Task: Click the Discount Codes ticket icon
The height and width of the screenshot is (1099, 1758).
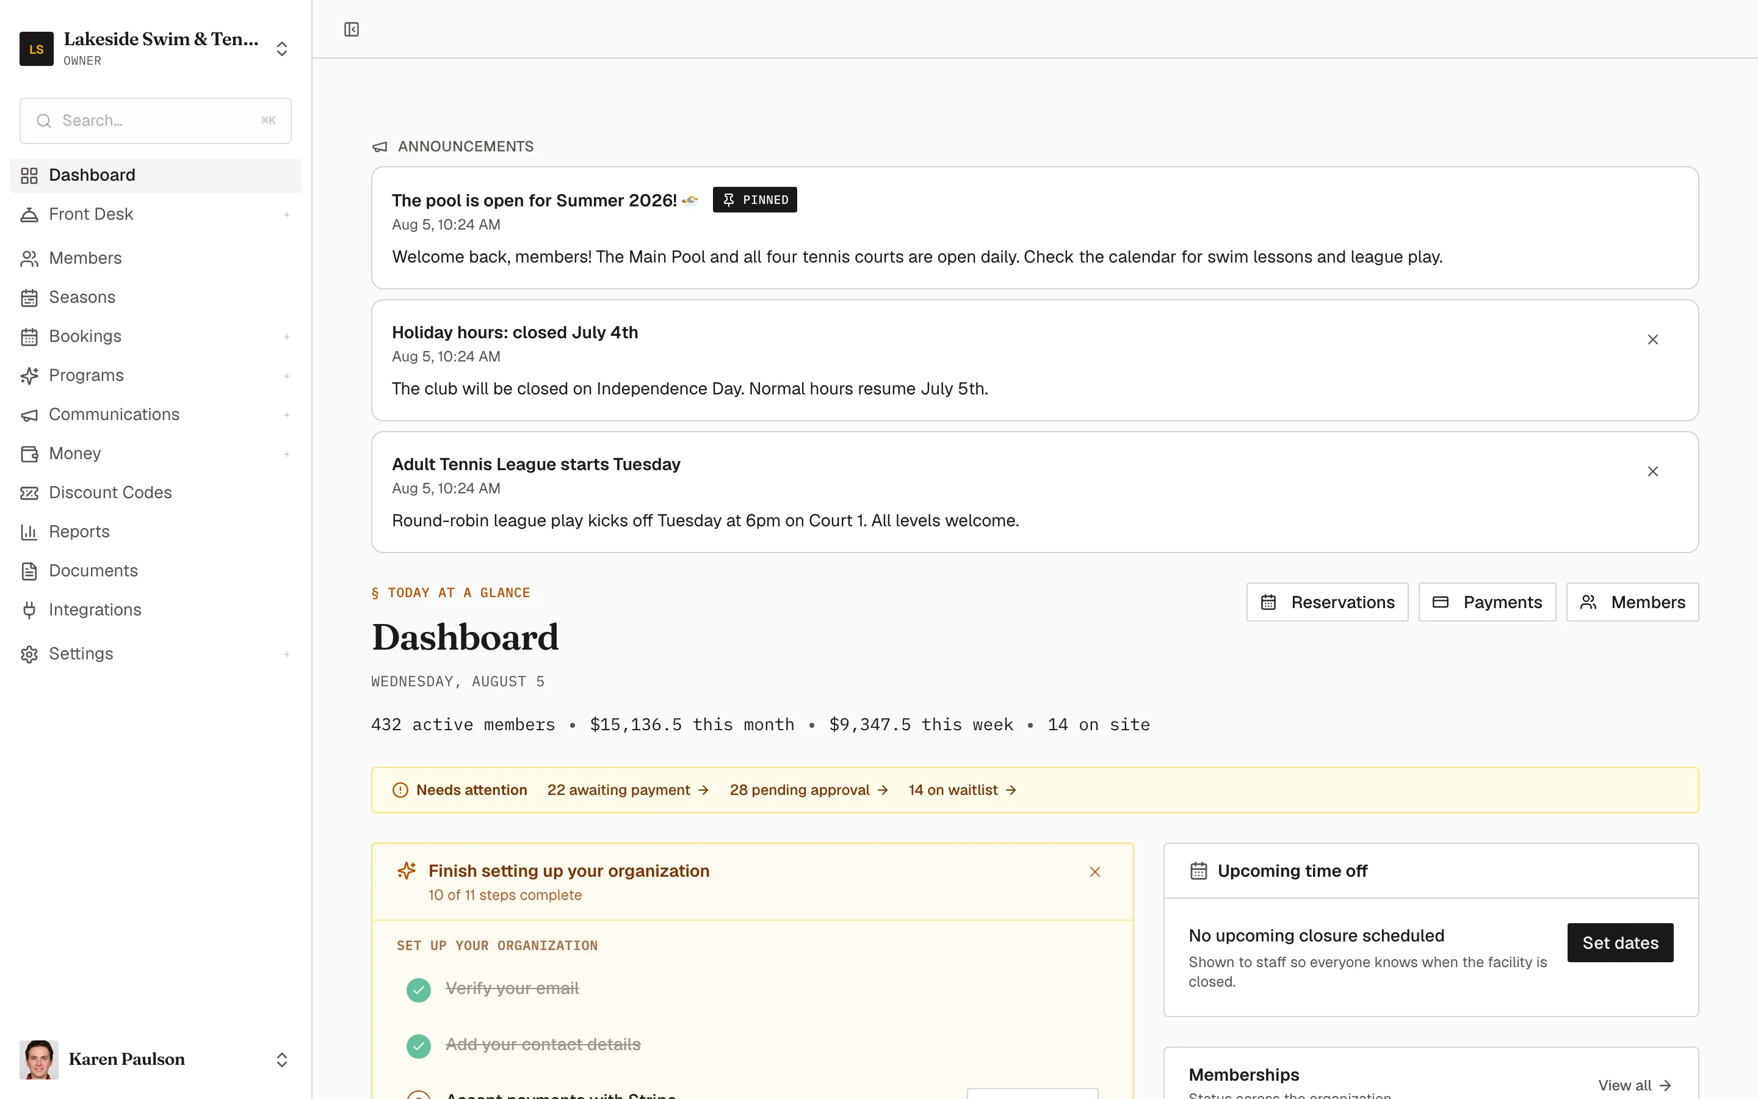Action: [29, 493]
